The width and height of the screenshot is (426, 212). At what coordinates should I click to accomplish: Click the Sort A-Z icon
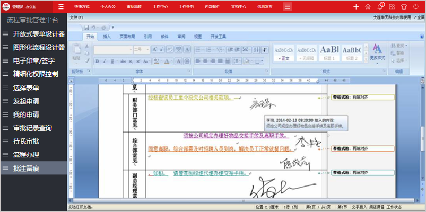click(256, 50)
